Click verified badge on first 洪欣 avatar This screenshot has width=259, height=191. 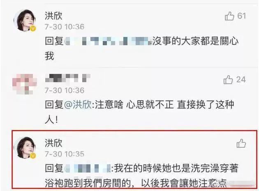pos(33,29)
